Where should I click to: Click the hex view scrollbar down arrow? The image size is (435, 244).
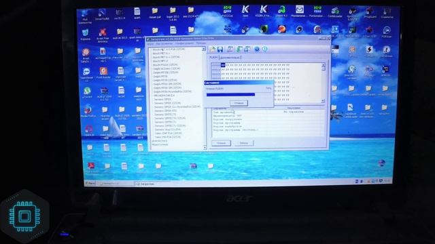(x=324, y=101)
